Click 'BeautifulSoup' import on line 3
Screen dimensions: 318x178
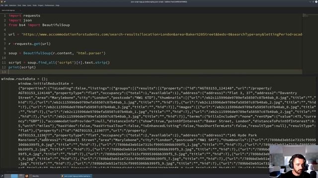point(56,25)
